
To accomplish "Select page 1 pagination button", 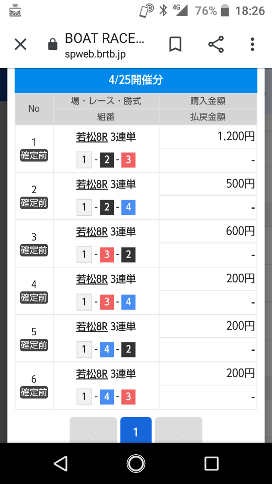I will coord(136,430).
